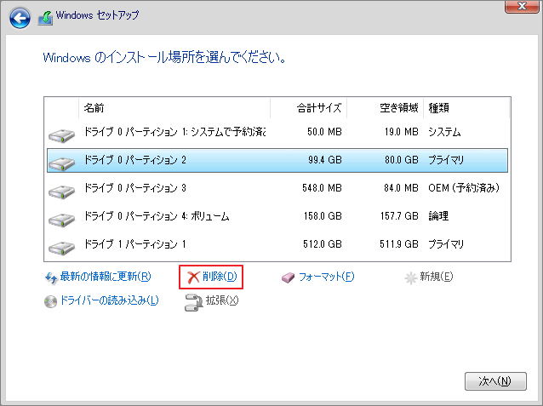Click the red X delete icon
Image resolution: width=543 pixels, height=406 pixels.
pos(193,277)
